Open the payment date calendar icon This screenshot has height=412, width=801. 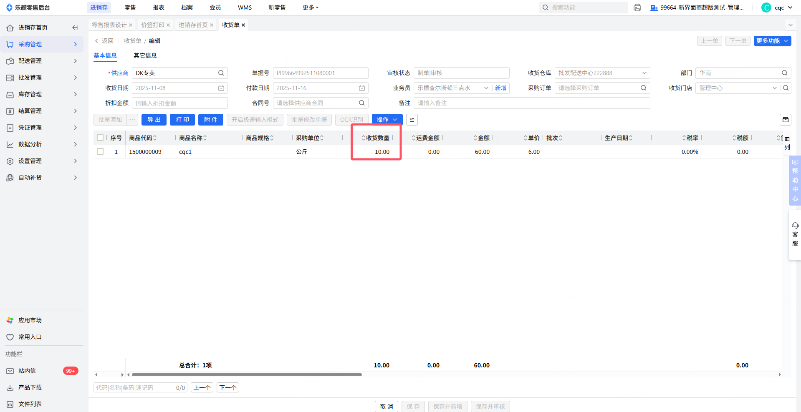(x=361, y=88)
